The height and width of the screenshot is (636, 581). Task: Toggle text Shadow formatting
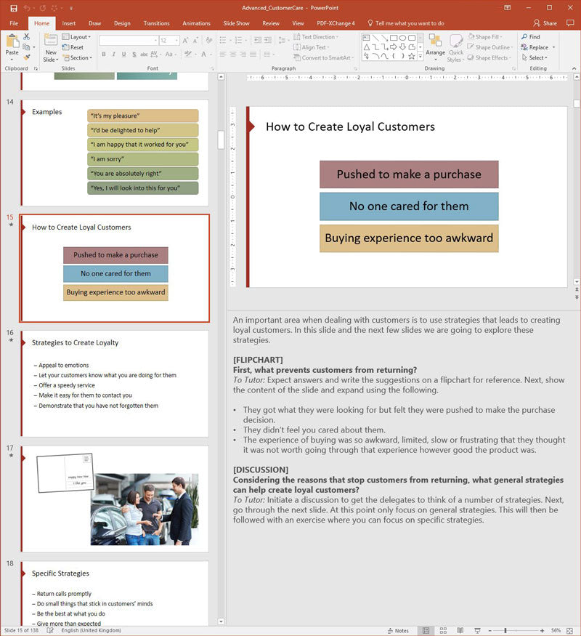(134, 55)
